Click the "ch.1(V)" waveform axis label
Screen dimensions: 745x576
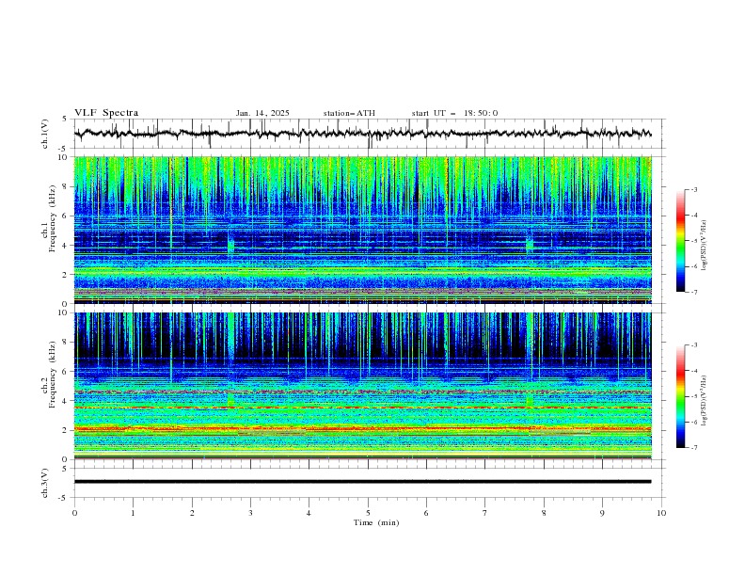[x=45, y=134]
